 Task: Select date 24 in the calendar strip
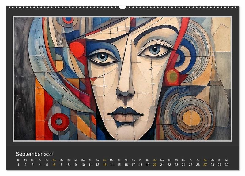pyautogui.click(x=183, y=165)
